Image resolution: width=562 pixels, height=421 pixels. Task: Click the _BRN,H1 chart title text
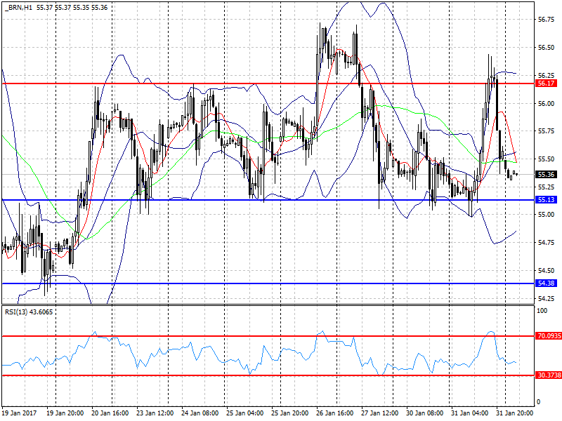[x=19, y=7]
